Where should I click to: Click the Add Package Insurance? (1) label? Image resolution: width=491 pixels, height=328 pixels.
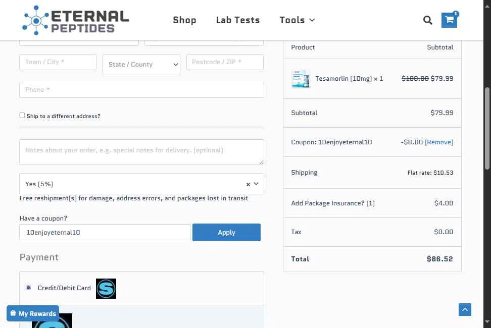coord(332,203)
